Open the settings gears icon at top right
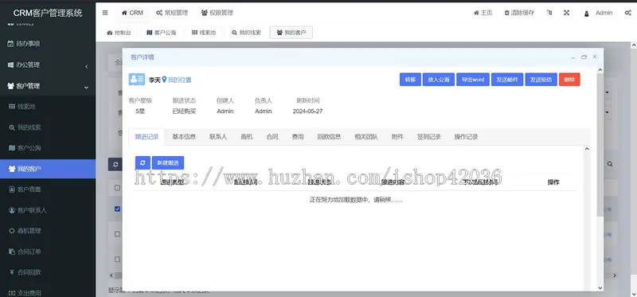Viewport: 637px width, 297px height. pos(627,13)
